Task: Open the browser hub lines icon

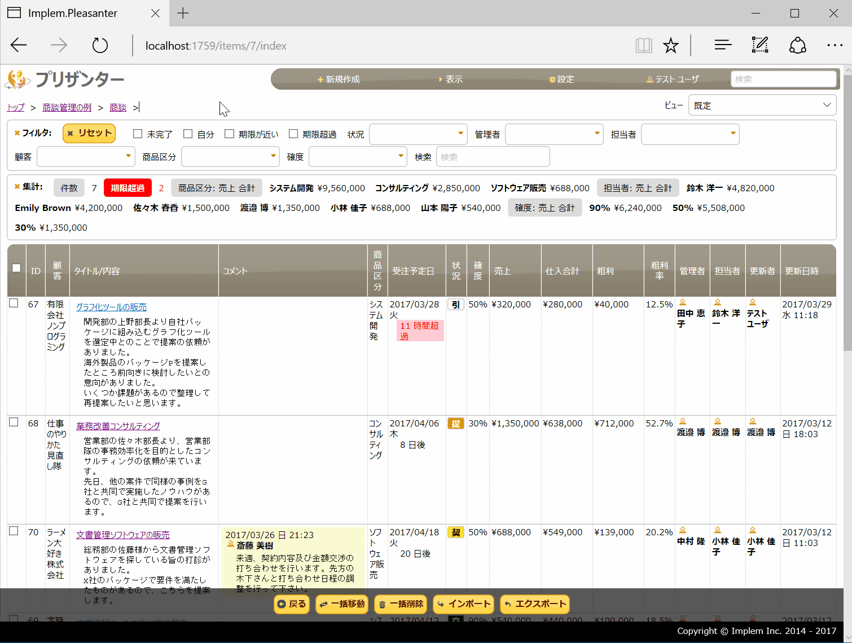Action: click(x=723, y=45)
